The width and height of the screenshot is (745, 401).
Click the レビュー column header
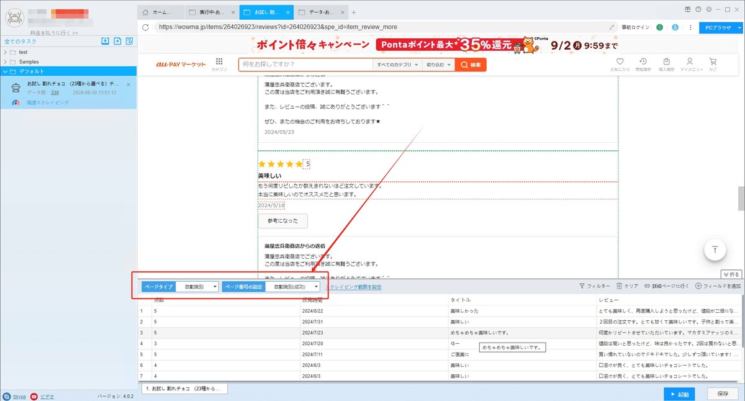click(x=668, y=300)
